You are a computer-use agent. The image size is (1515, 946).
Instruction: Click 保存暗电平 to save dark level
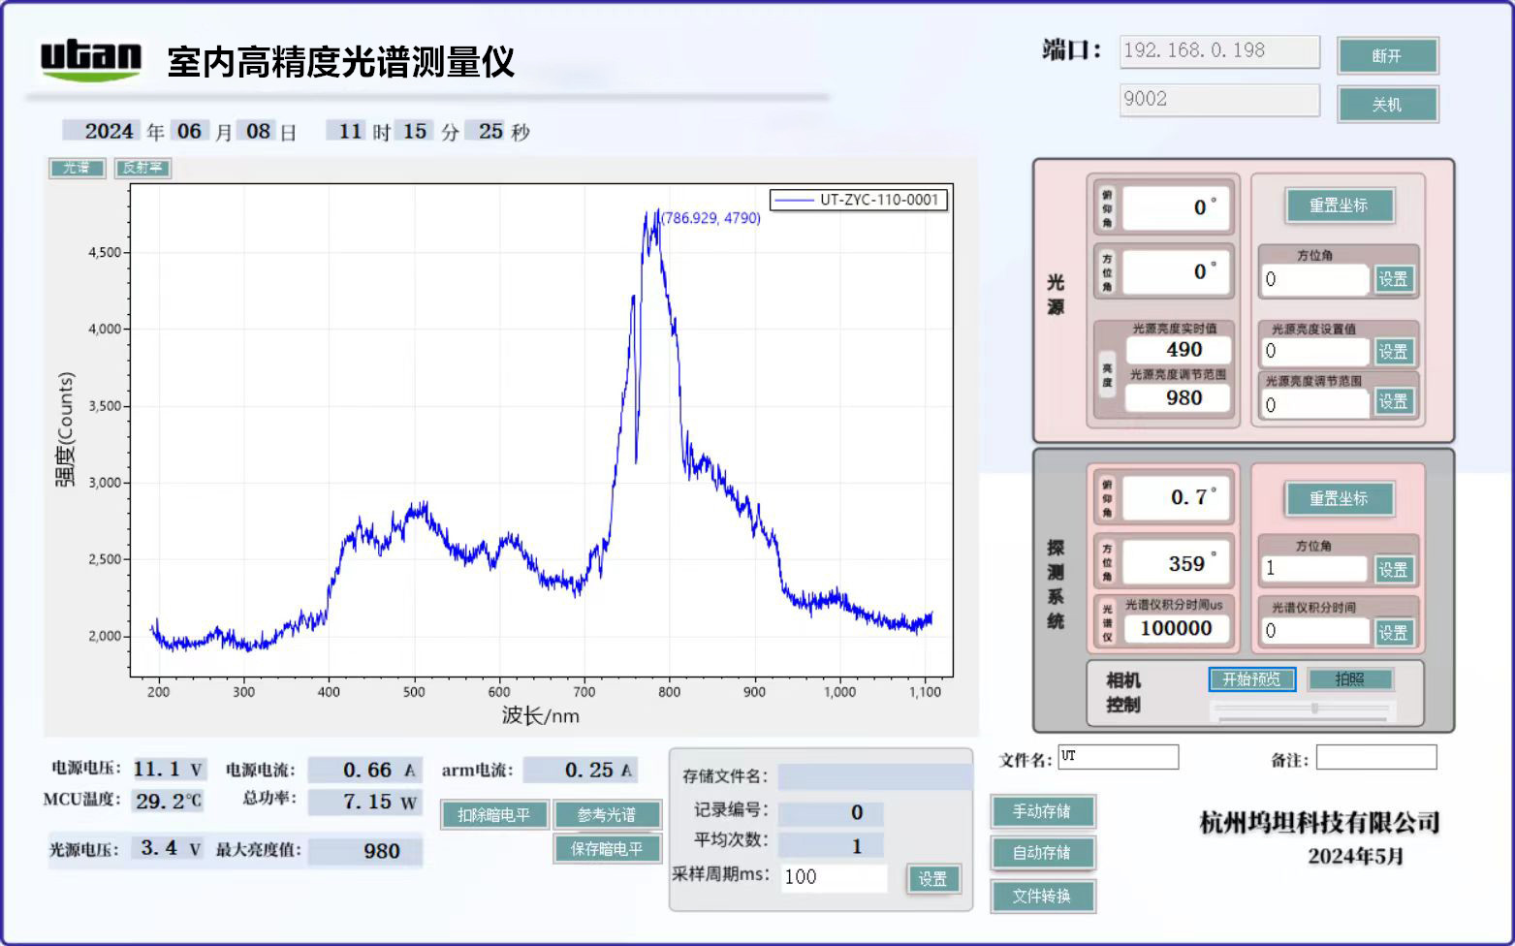coord(608,848)
